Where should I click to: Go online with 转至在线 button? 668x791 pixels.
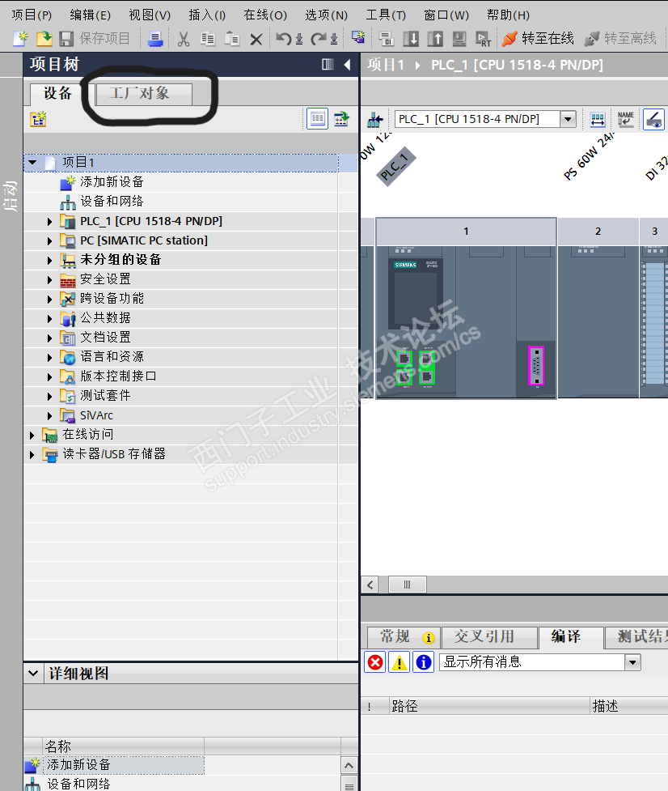538,38
